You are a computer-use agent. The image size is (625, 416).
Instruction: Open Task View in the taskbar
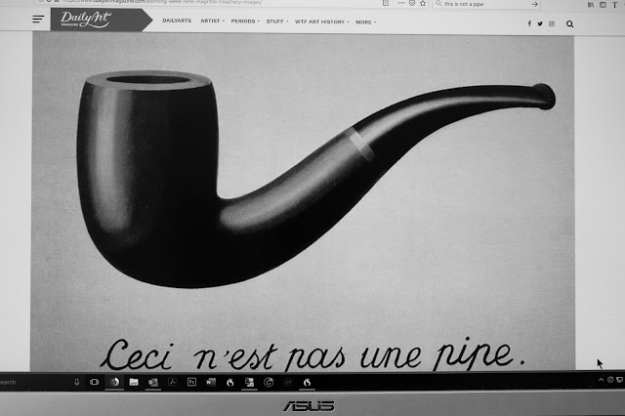click(94, 382)
